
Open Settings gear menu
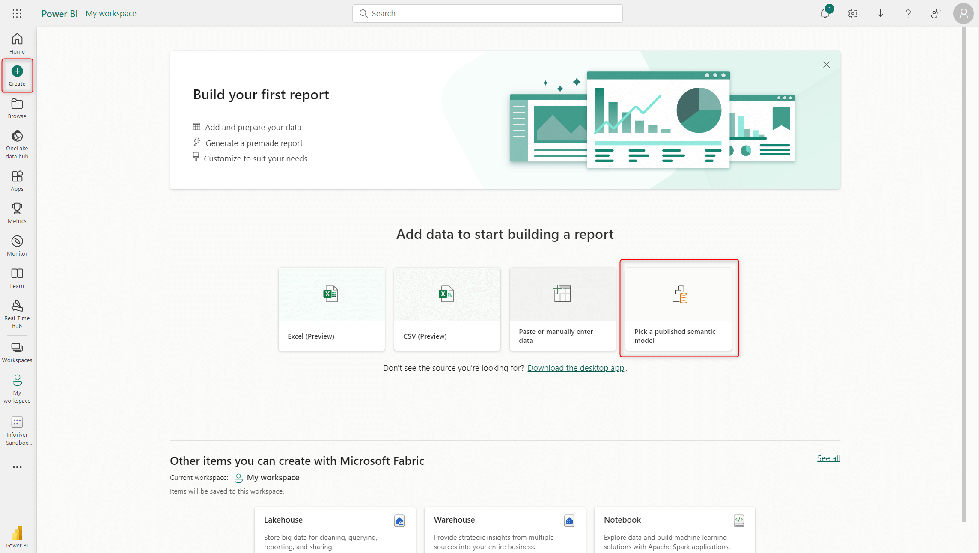[x=853, y=13]
